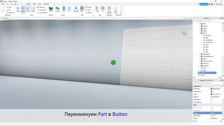This screenshot has height=126, width=224.
Task: Click the BrickColor Bright green swatch
Action: point(211,89)
